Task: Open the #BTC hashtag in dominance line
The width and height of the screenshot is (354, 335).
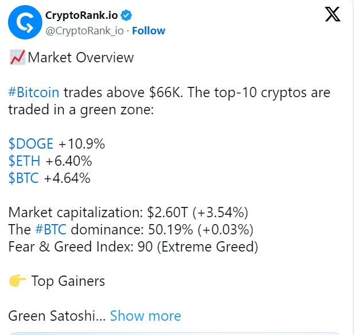Action: click(51, 229)
